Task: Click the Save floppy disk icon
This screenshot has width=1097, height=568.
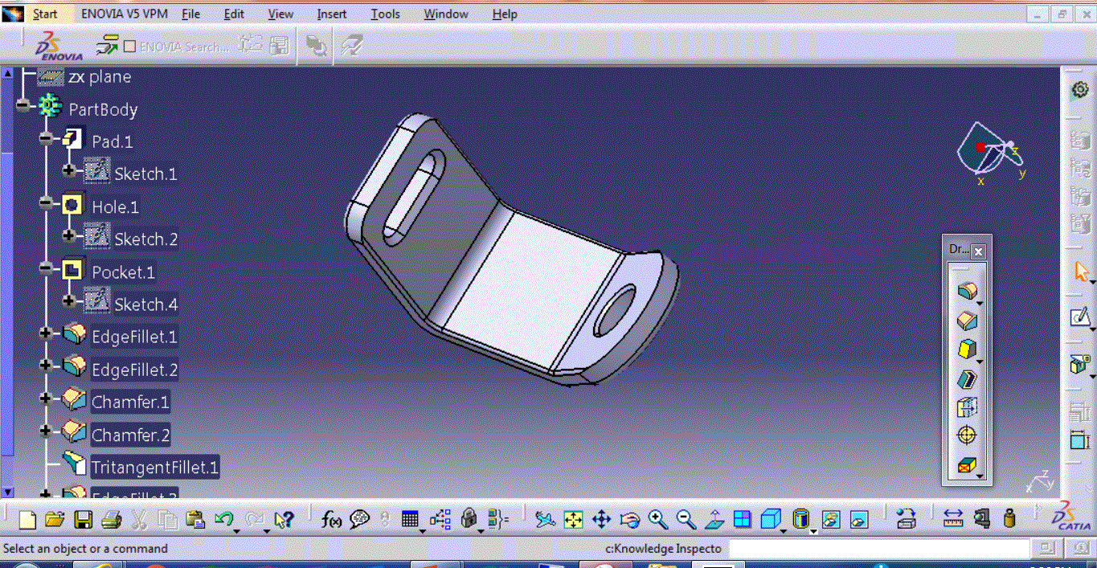Action: (84, 520)
